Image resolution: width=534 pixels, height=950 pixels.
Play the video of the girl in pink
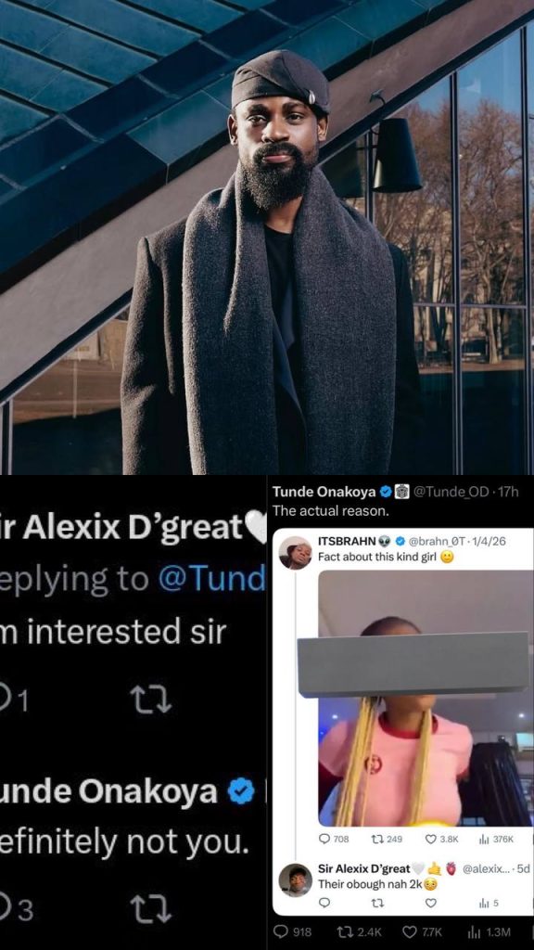(426, 698)
